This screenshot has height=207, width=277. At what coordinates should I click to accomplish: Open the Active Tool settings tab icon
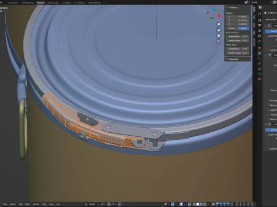260,14
